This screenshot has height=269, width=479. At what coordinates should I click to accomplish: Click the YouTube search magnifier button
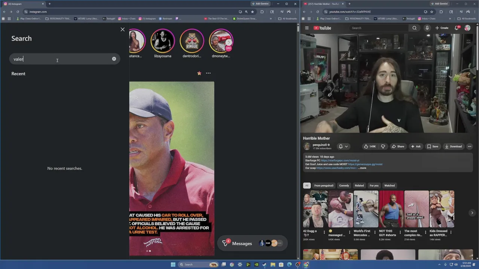pos(414,28)
